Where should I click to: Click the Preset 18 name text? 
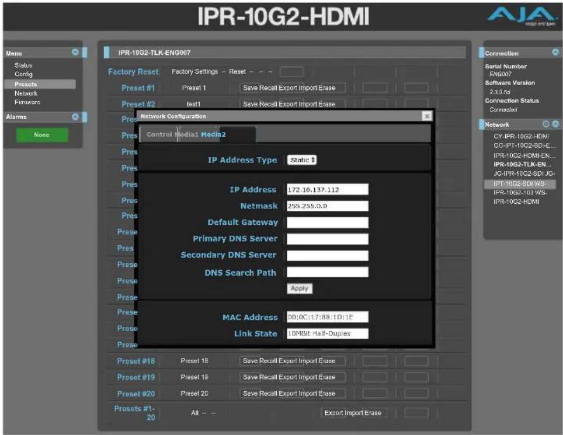pos(194,361)
